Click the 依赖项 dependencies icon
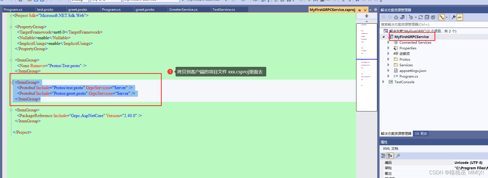 coord(396,54)
